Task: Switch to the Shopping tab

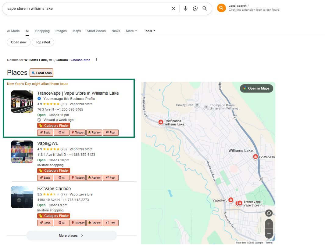Action: [x=42, y=31]
